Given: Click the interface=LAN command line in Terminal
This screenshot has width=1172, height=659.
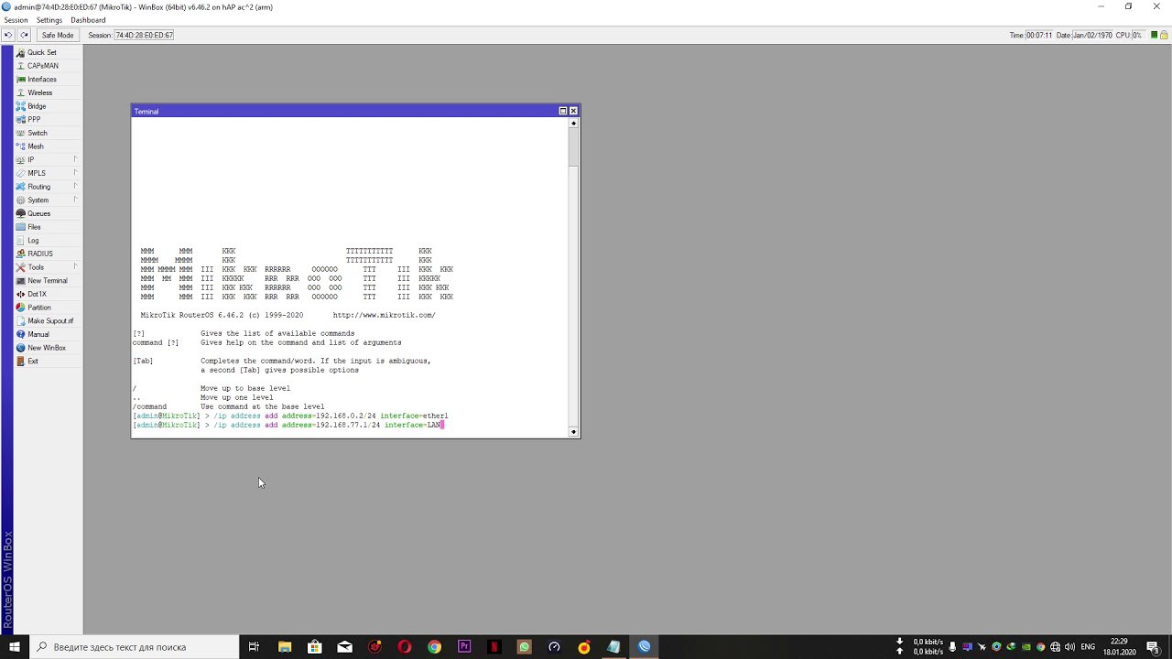Looking at the screenshot, I should (x=288, y=425).
